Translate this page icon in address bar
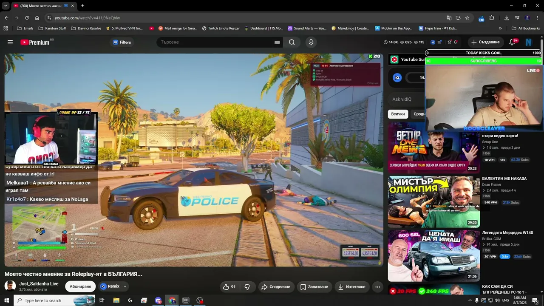The height and width of the screenshot is (306, 544). (449, 18)
